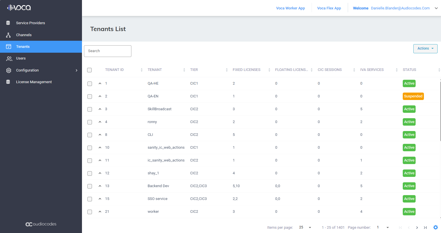The width and height of the screenshot is (441, 233).
Task: Check the box for tenant QA-HE
Action: click(90, 84)
